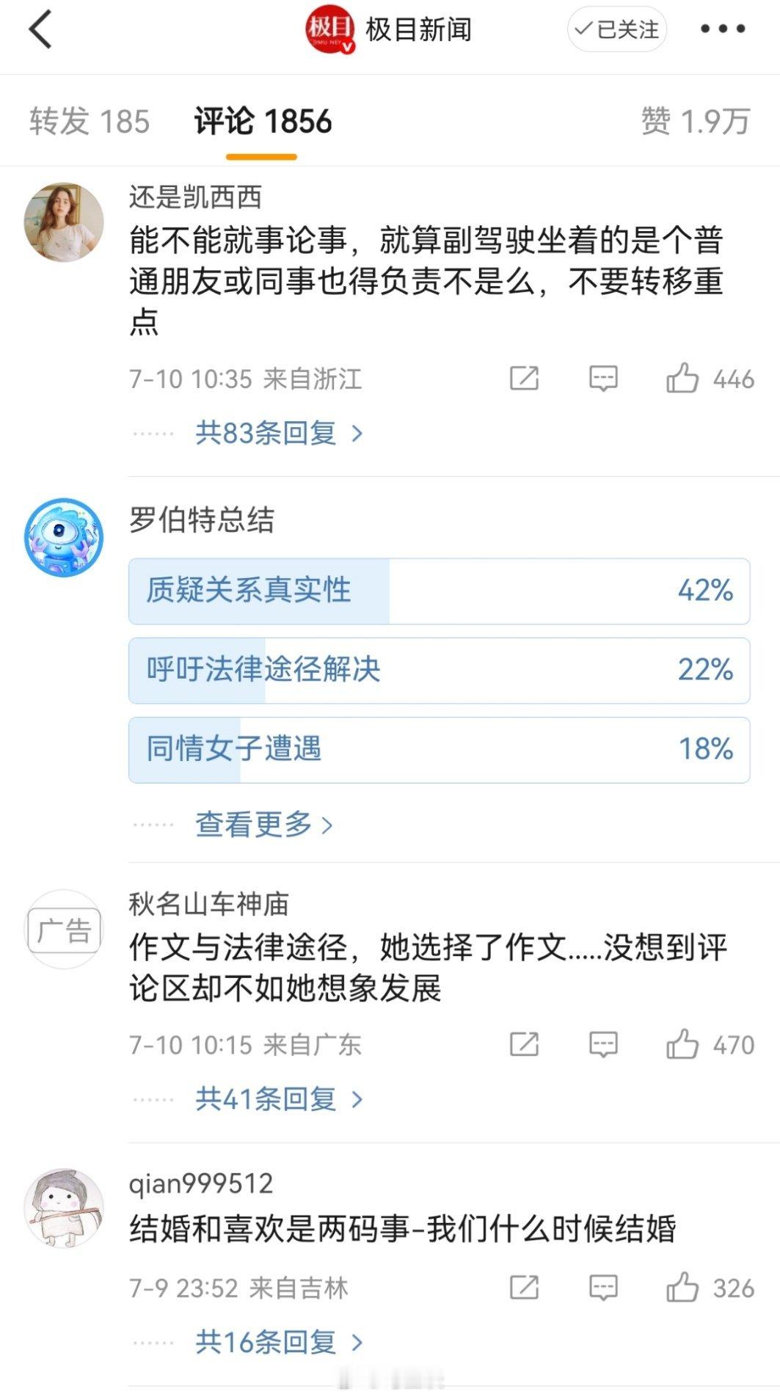Repost 秋名山车神庙's comment via share icon
780x1397 pixels.
(x=524, y=1044)
